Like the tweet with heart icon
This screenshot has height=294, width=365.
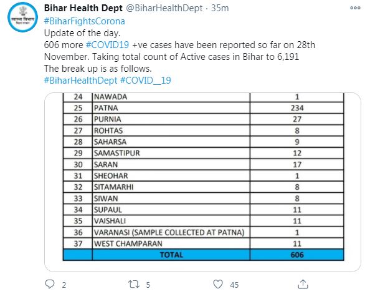tap(218, 284)
